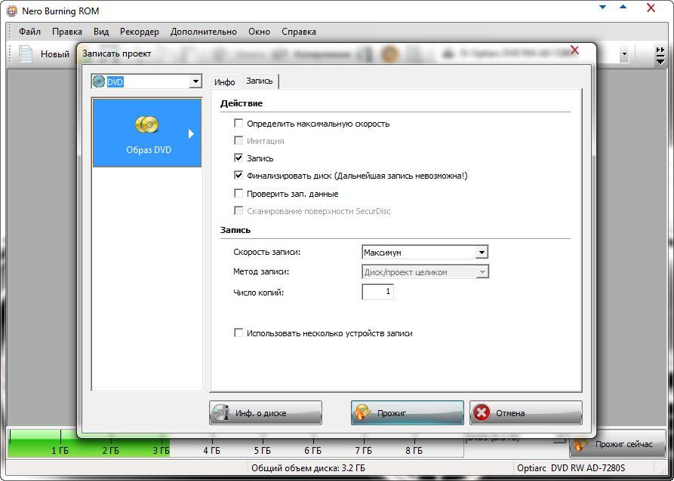Image resolution: width=674 pixels, height=481 pixels.
Task: Open disc info via Инф. о диске
Action: [265, 412]
